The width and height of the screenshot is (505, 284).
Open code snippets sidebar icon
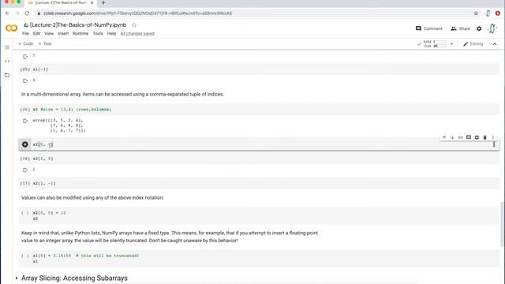[7, 62]
